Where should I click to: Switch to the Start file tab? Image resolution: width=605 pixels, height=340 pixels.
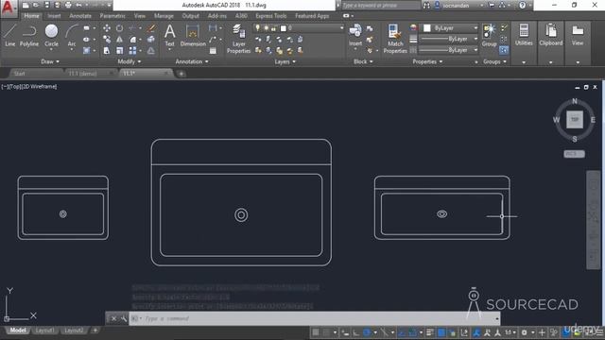click(x=19, y=74)
